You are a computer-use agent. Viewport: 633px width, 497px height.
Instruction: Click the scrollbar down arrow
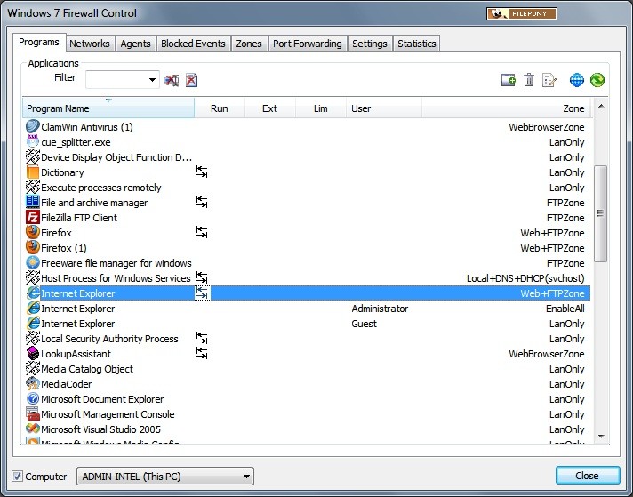pyautogui.click(x=601, y=437)
